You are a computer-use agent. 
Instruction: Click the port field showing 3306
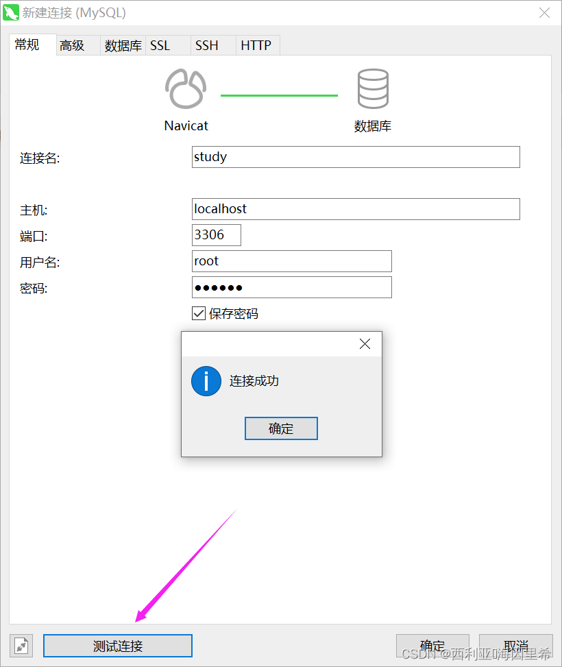coord(217,235)
